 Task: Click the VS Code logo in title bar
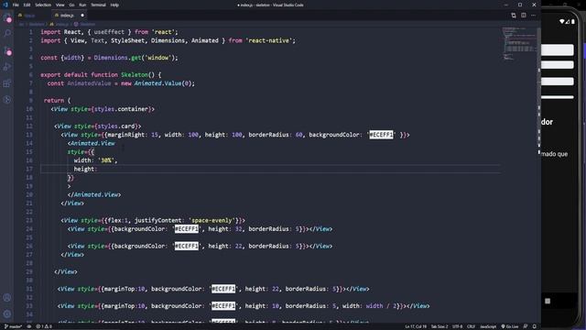[5, 5]
